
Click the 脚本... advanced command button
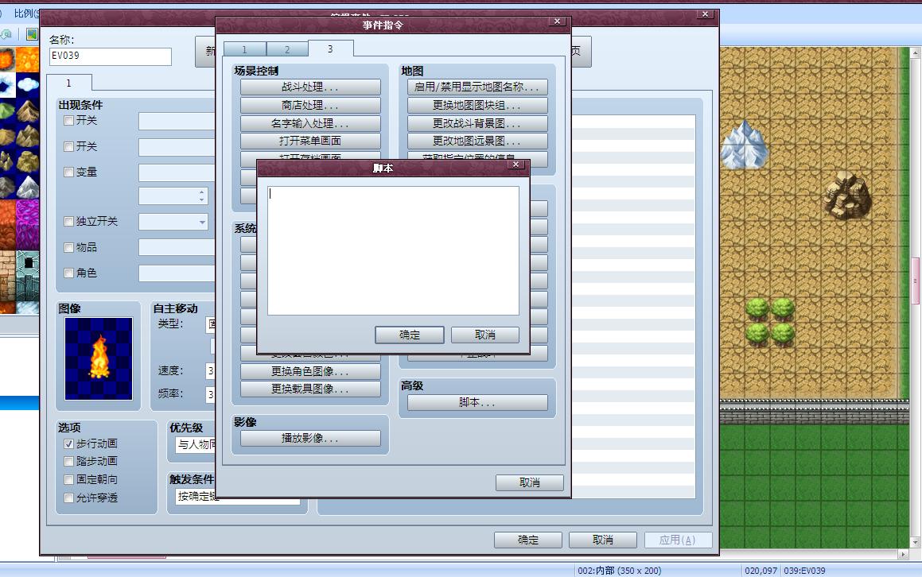[477, 402]
